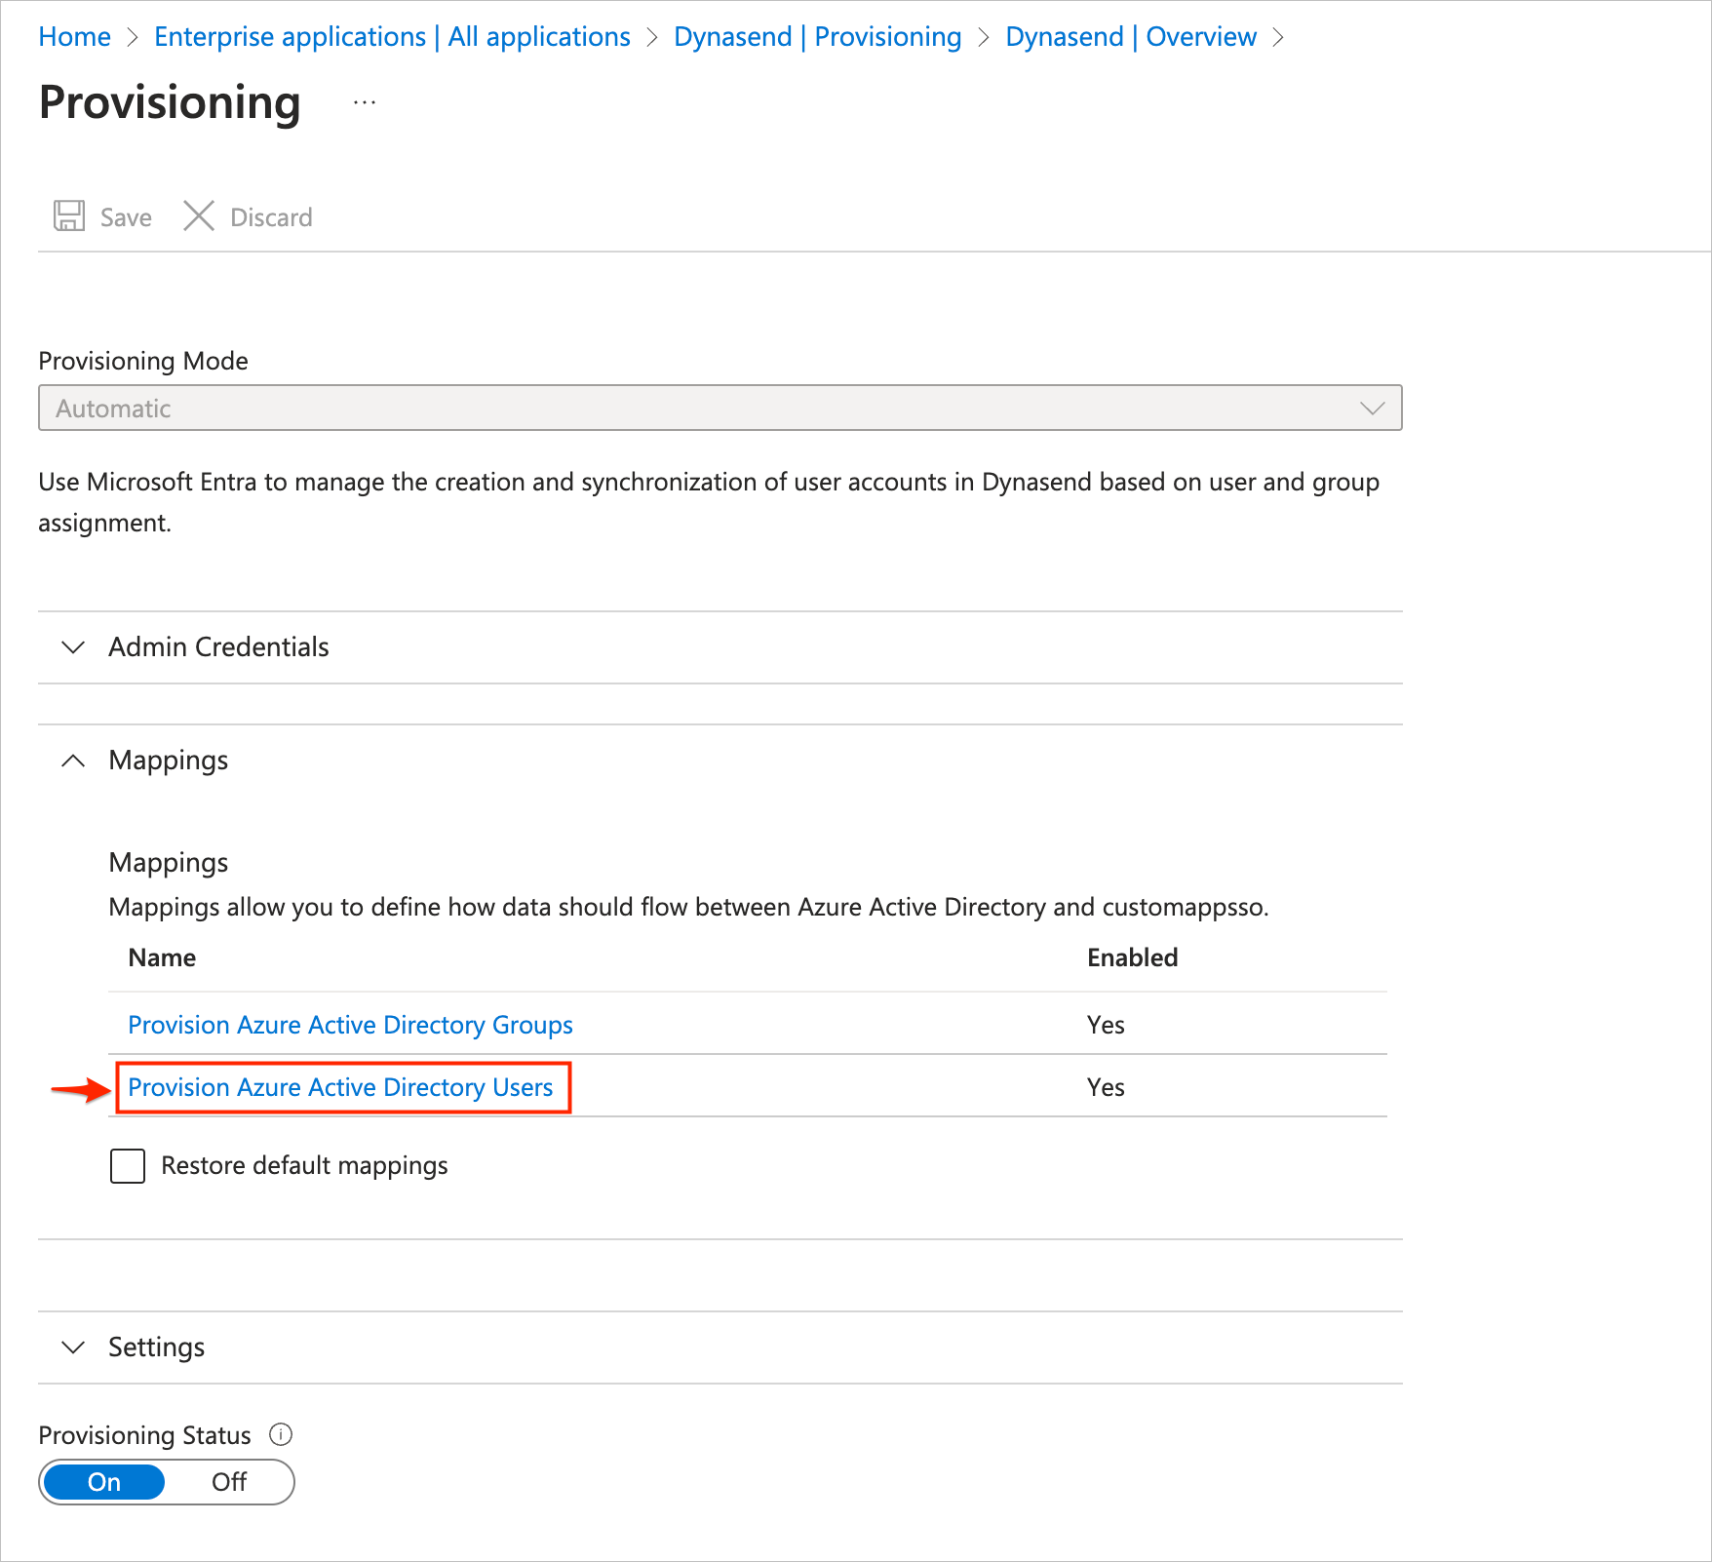Click the Discard X icon
Viewport: 1712px width, 1562px height.
199,215
